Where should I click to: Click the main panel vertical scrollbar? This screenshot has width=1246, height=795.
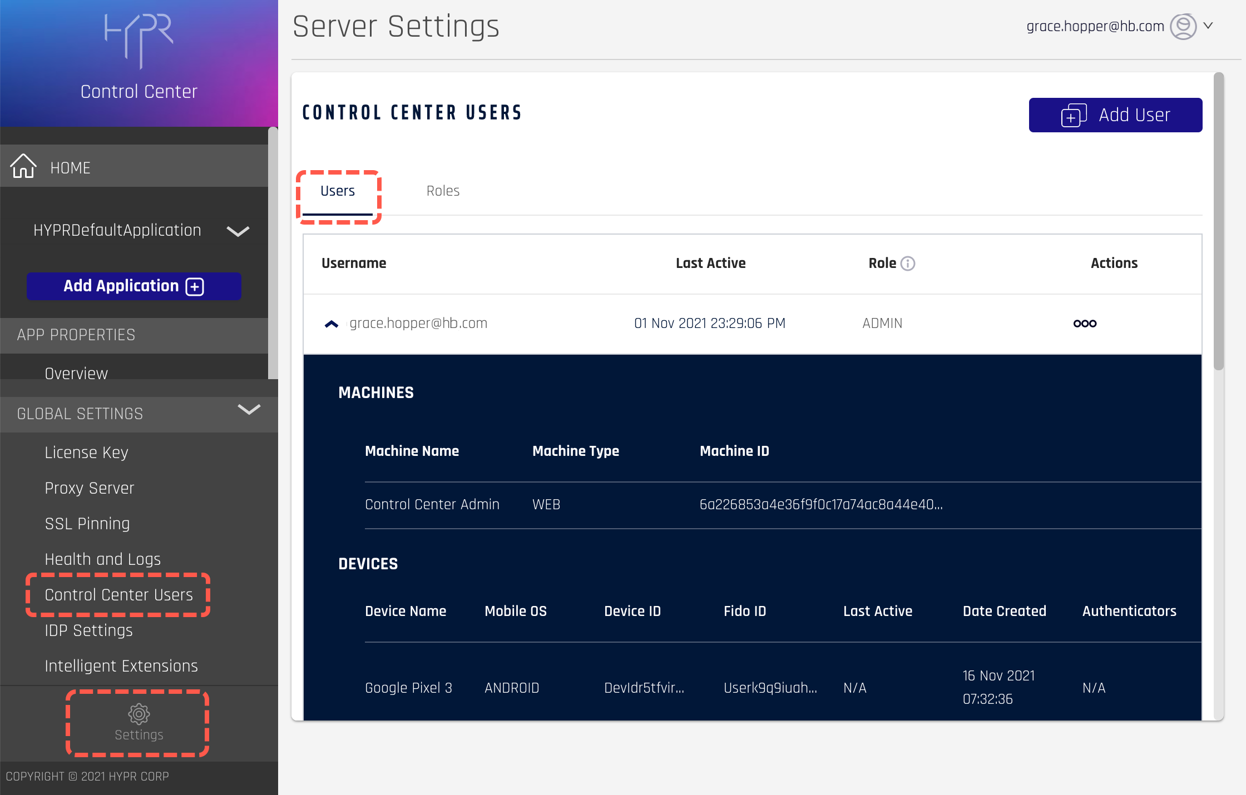tap(1218, 222)
